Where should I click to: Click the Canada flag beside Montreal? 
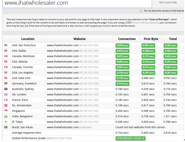tap(6, 56)
